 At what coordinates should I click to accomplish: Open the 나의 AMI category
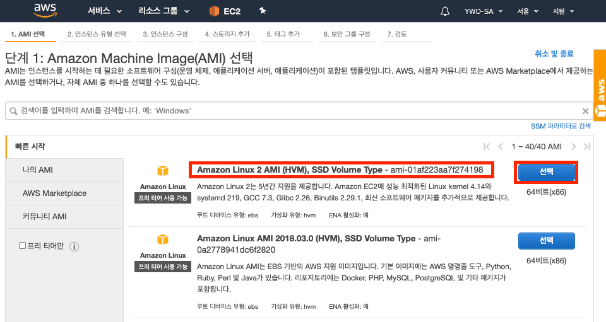[65, 170]
